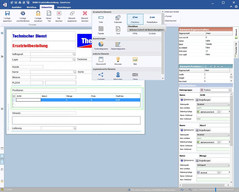Click the padlock icon in left sidebar
The image size is (239, 192).
2,181
